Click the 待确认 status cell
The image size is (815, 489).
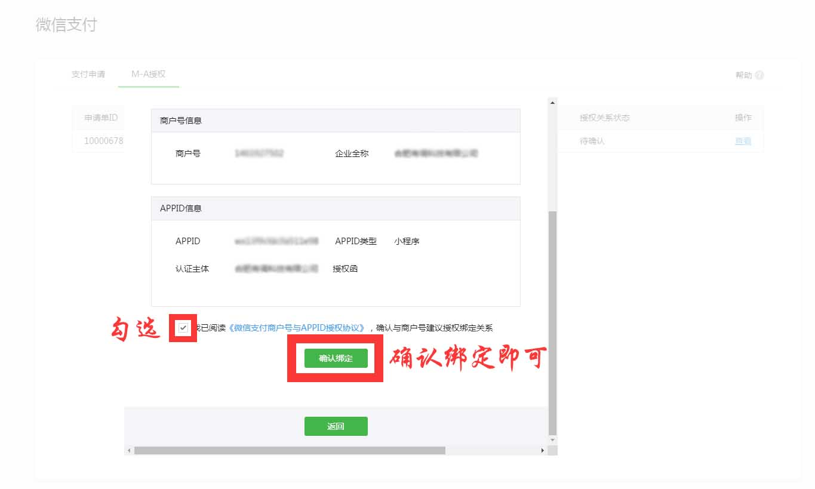[x=592, y=142]
